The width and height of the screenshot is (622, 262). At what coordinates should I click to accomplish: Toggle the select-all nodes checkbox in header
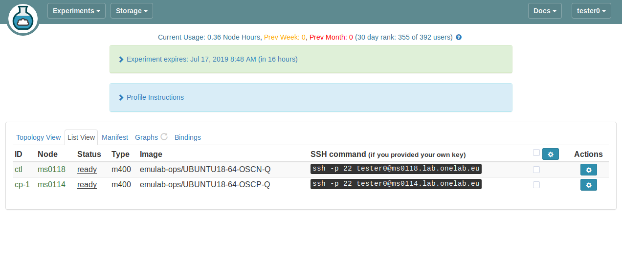tap(536, 153)
